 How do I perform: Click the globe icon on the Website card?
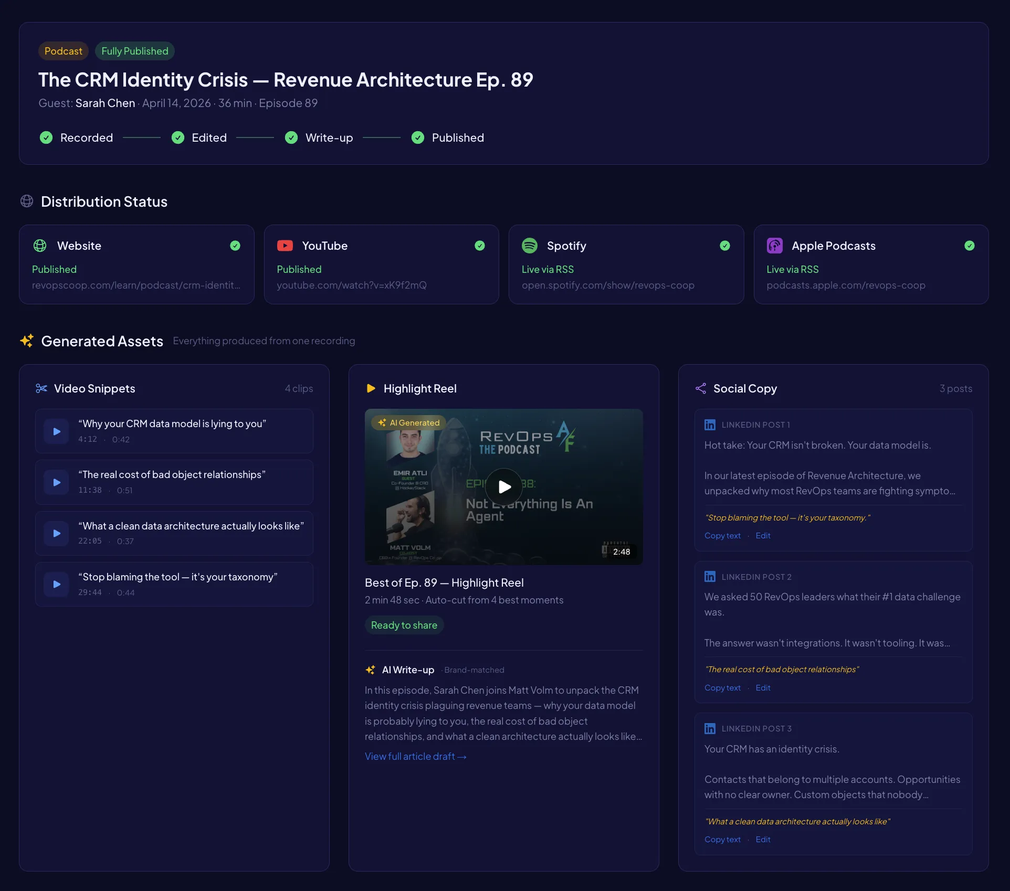pos(39,246)
